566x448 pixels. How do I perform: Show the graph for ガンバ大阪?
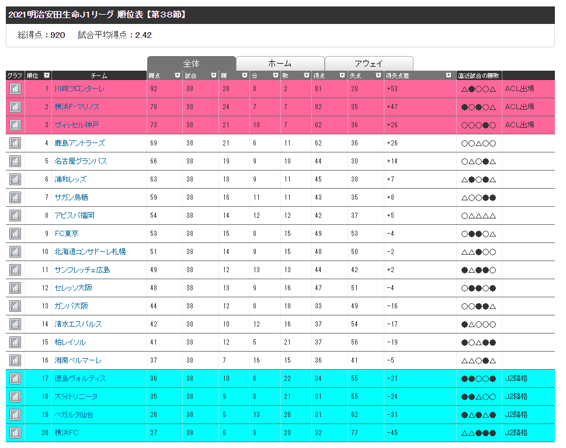coord(15,306)
